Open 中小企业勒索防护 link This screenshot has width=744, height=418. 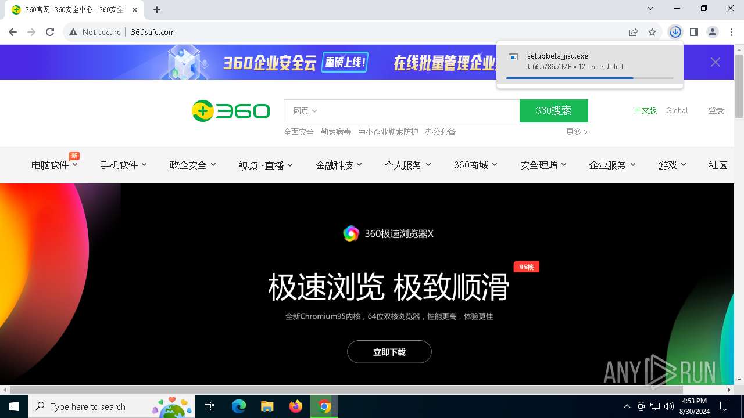[x=388, y=132]
